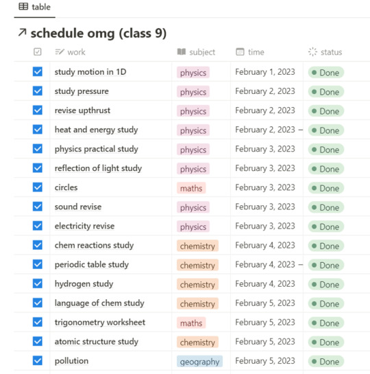Open the geography subject tag selector
Image resolution: width=370 pixels, height=374 pixels.
[x=199, y=362]
